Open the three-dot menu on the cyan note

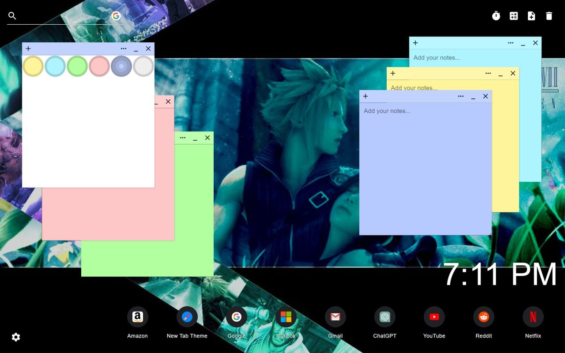click(511, 43)
